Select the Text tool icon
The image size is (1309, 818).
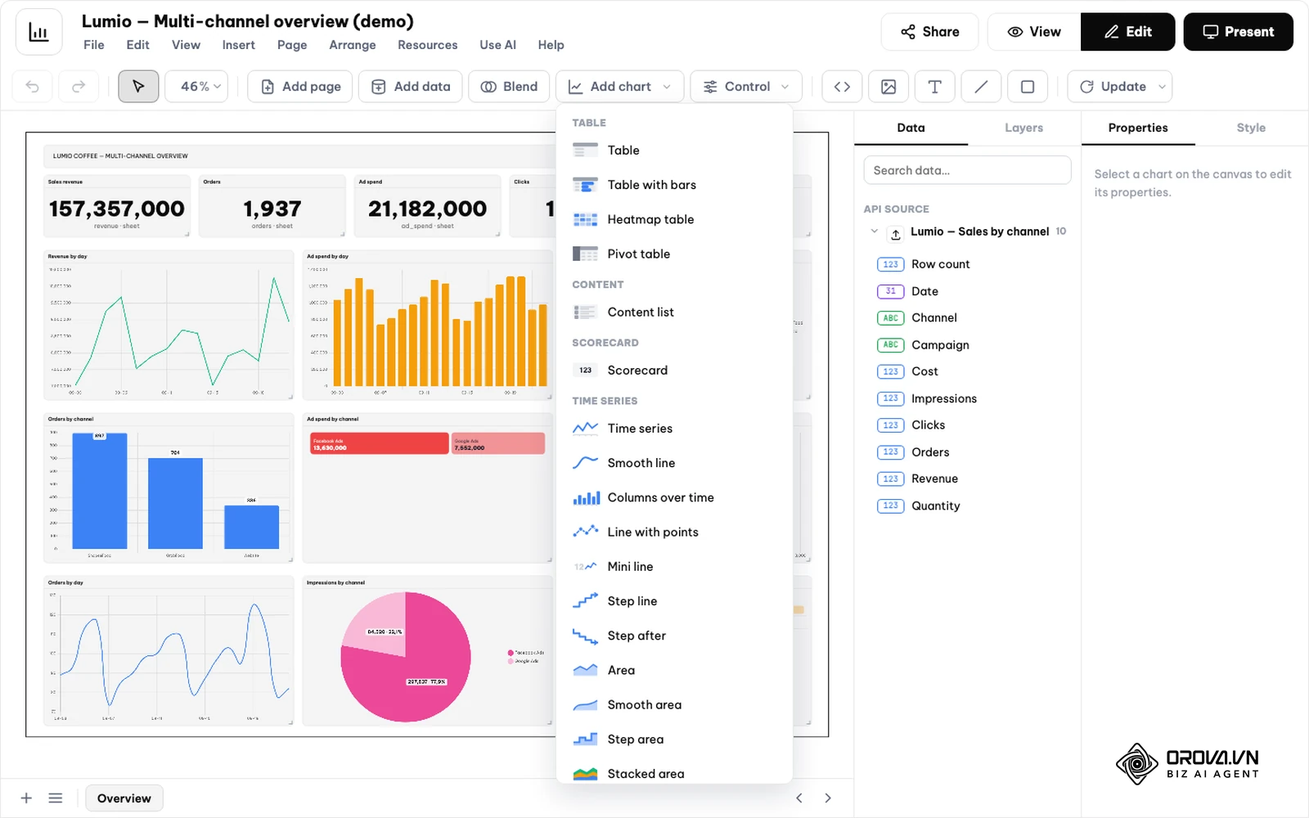pyautogui.click(x=934, y=87)
